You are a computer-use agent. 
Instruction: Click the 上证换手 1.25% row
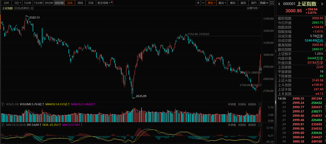pyautogui.click(x=301, y=54)
